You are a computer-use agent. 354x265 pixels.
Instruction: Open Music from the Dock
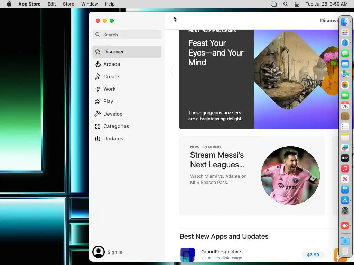[x=345, y=168]
